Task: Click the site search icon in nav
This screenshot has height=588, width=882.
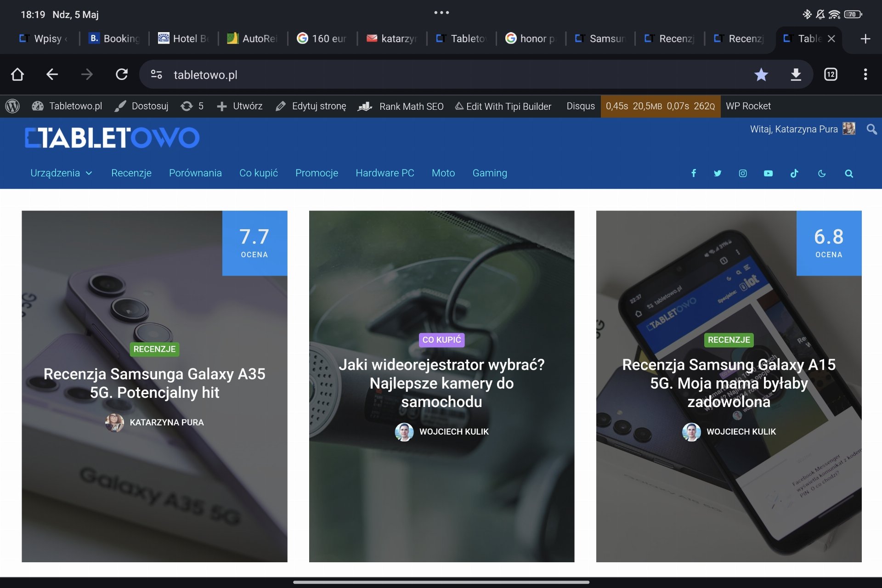Action: pos(849,173)
